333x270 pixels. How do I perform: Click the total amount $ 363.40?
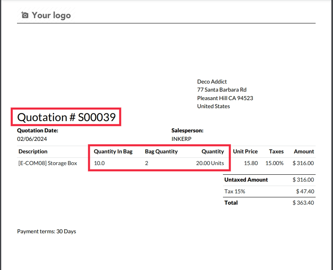click(303, 203)
